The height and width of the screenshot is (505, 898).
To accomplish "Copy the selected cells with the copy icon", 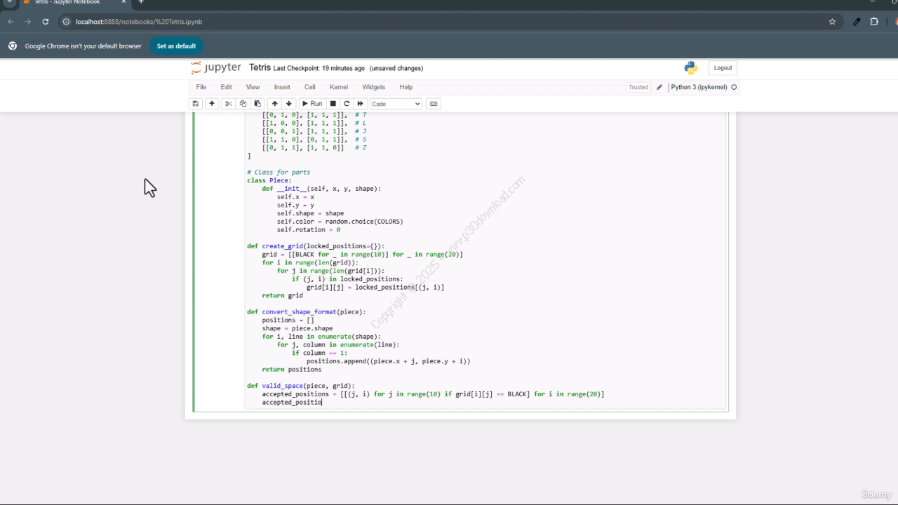I will tap(243, 104).
